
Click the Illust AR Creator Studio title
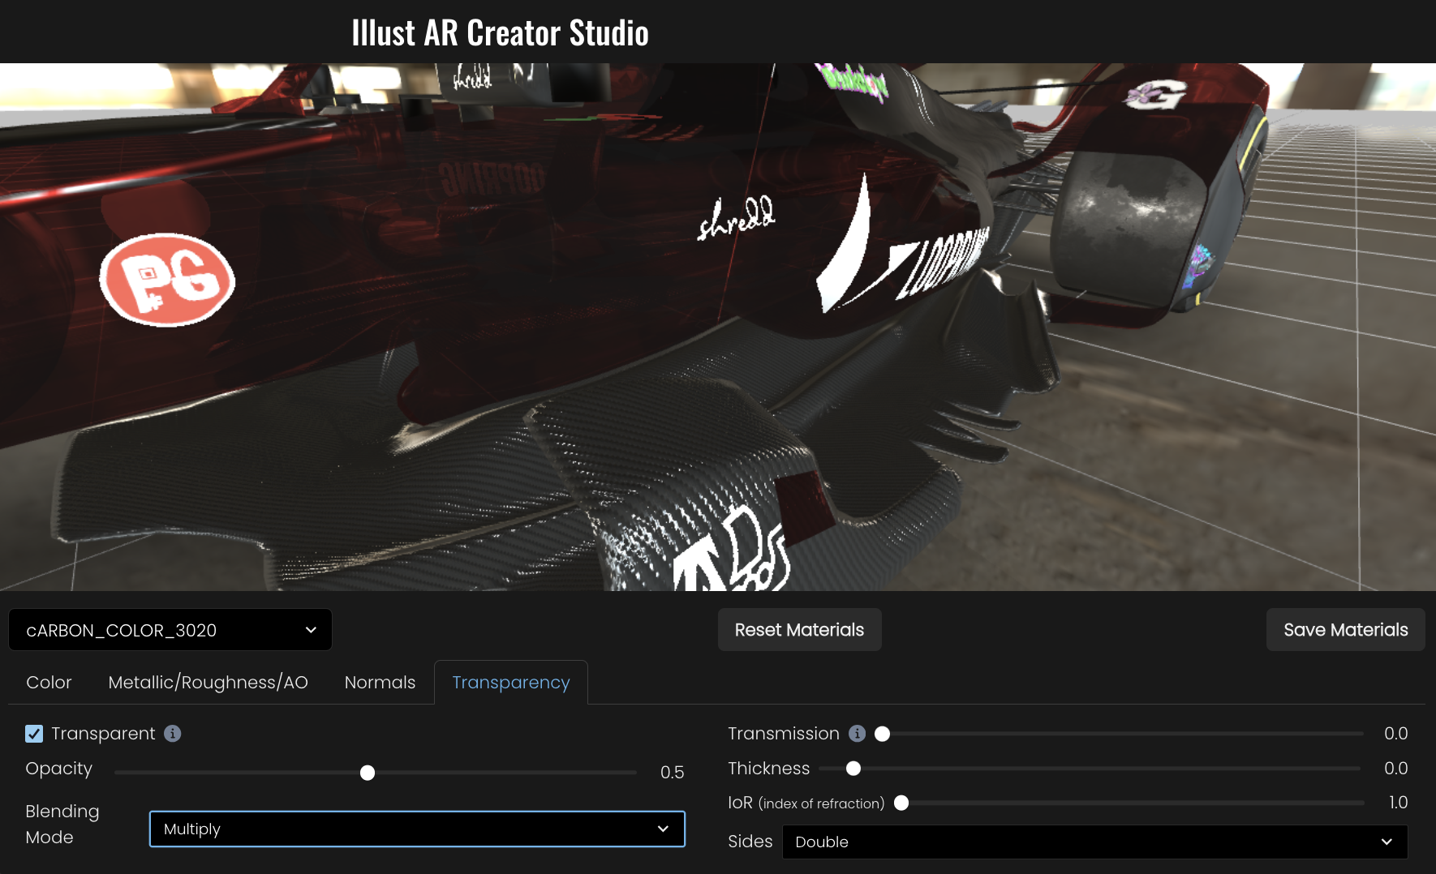coord(500,33)
